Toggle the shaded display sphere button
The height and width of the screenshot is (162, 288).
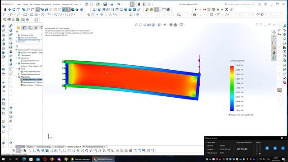pos(73,9)
